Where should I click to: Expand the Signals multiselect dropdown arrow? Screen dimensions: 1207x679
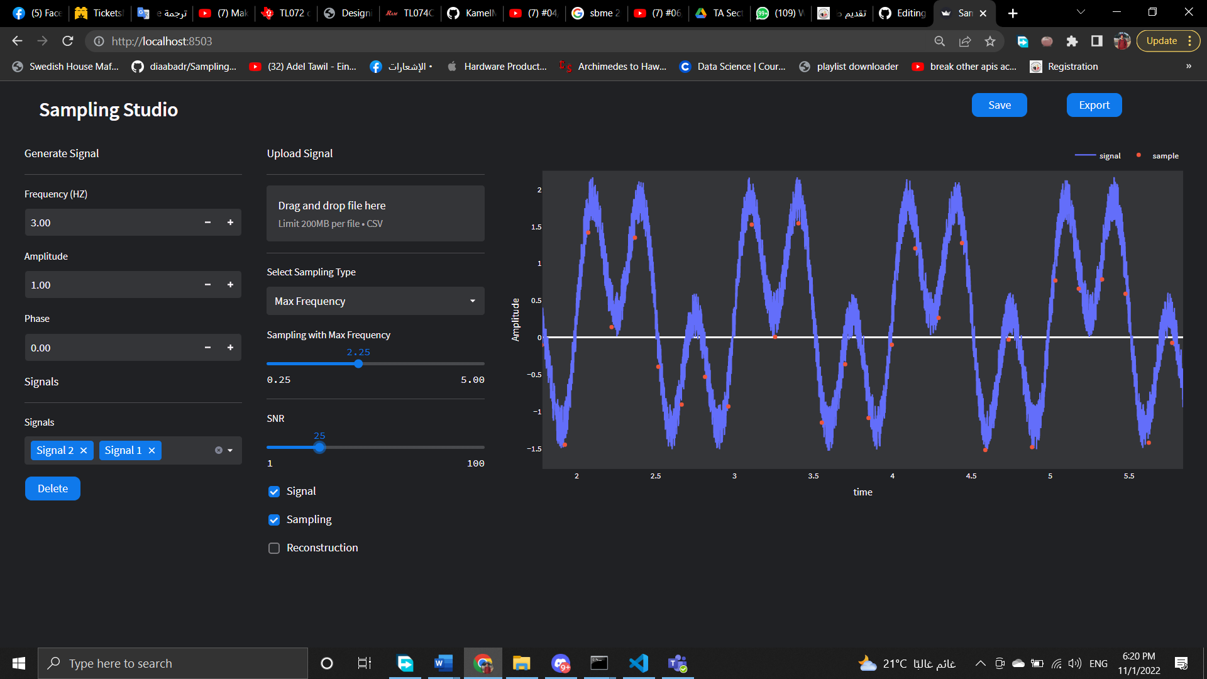[x=231, y=450]
